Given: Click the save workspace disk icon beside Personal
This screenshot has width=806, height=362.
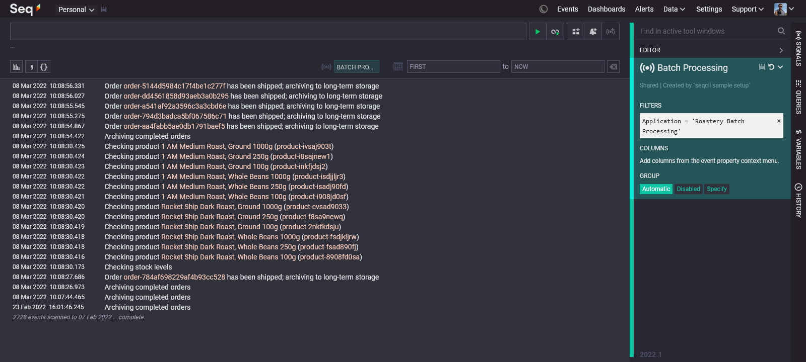Looking at the screenshot, I should [x=104, y=10].
